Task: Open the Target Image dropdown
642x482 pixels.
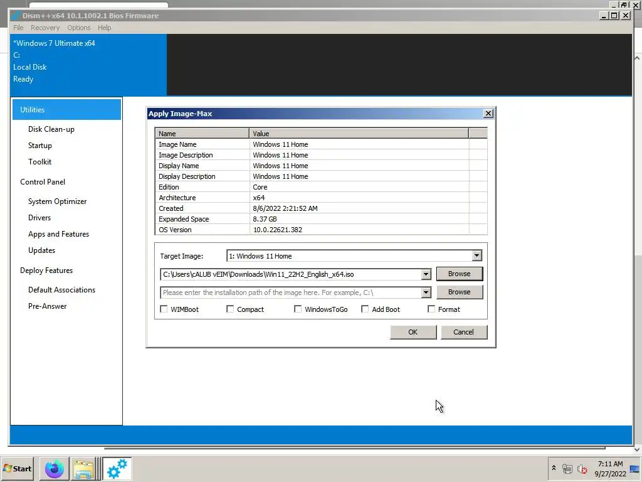Action: 476,256
